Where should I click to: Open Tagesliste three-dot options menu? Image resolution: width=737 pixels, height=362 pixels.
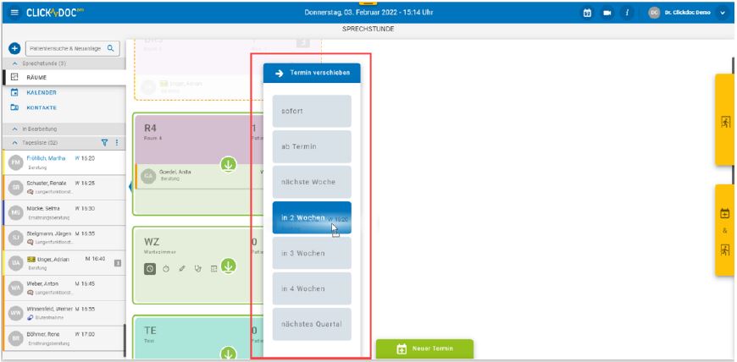pyautogui.click(x=117, y=142)
